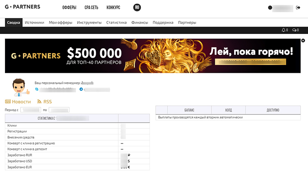The image size is (308, 175).
Task: Click the Заработано RUR row
Action: point(77,155)
